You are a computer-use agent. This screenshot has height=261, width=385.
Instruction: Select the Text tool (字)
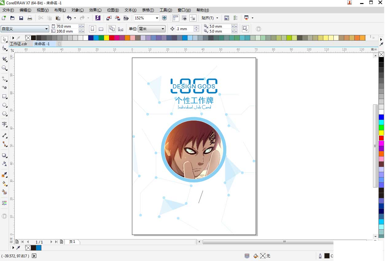4,124
